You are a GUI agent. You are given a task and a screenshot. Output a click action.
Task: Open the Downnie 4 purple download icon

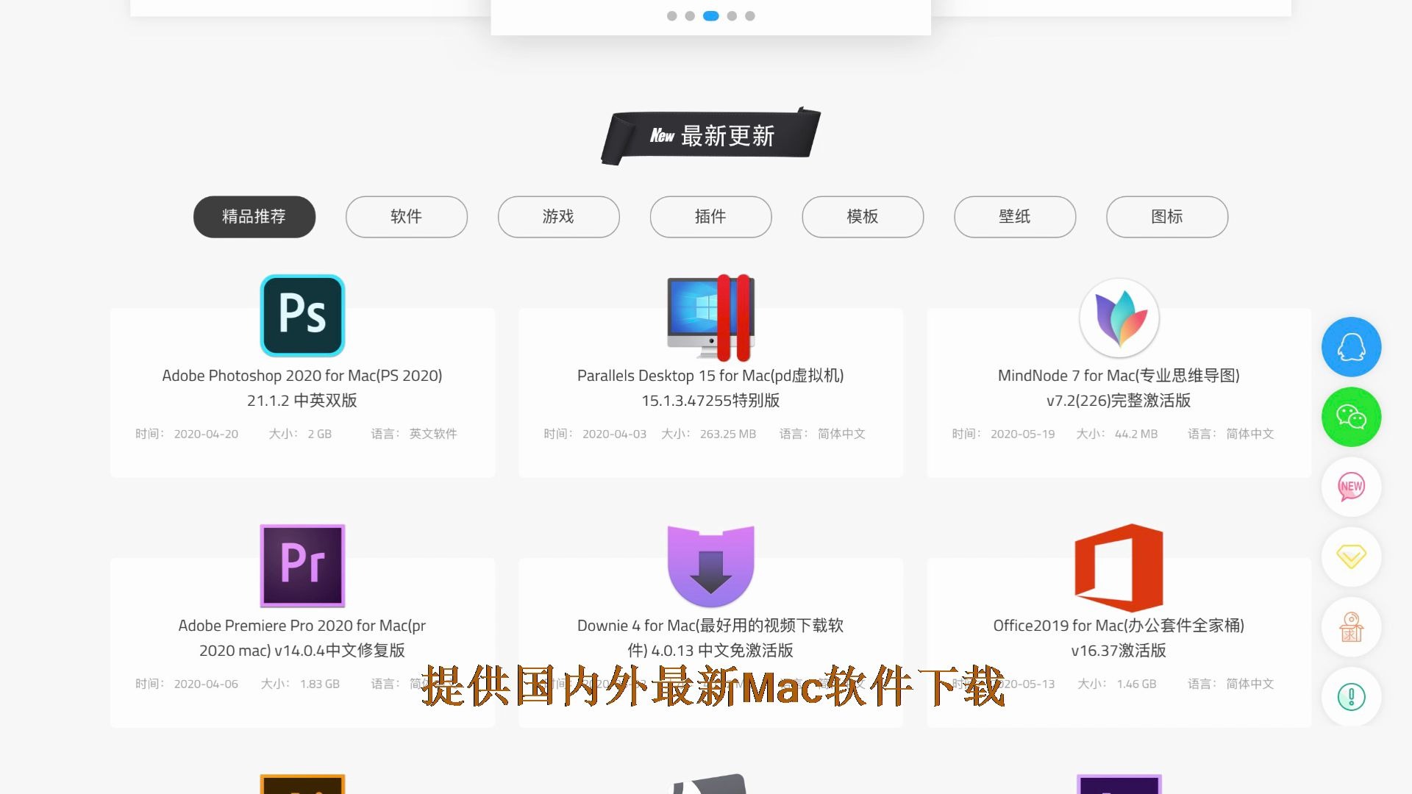[710, 566]
